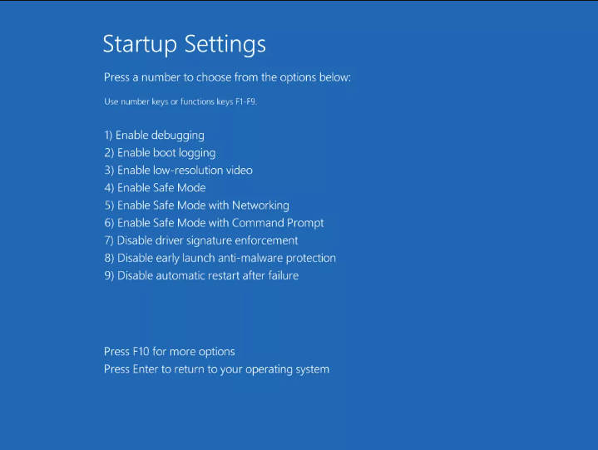The width and height of the screenshot is (598, 450).
Task: Select Safe Mode with Command Prompt
Action: tap(214, 223)
